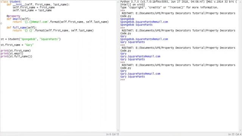Click the 'st.first_name = "Gary"' assignment line

(17, 45)
